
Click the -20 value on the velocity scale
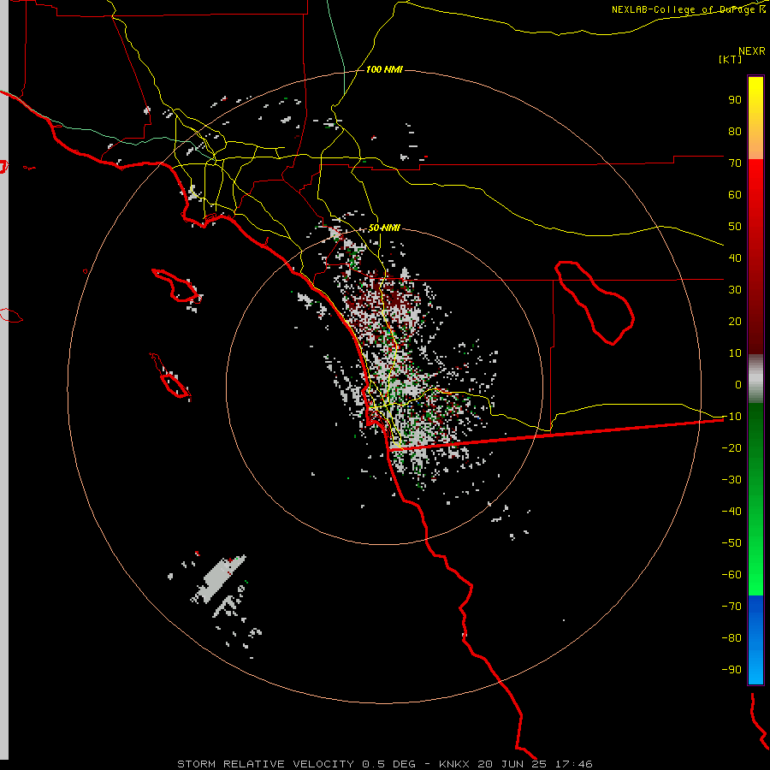[x=731, y=447]
